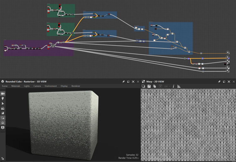Show the histogram in 2D view
The width and height of the screenshot is (236, 162).
pyautogui.click(x=179, y=86)
